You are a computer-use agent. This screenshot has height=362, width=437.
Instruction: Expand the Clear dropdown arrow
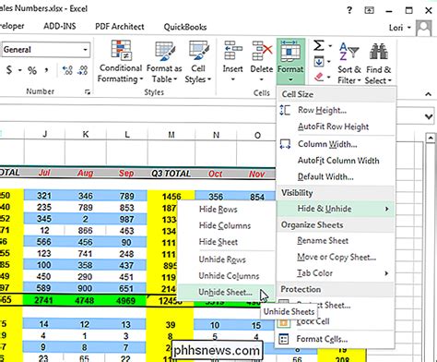tap(329, 77)
